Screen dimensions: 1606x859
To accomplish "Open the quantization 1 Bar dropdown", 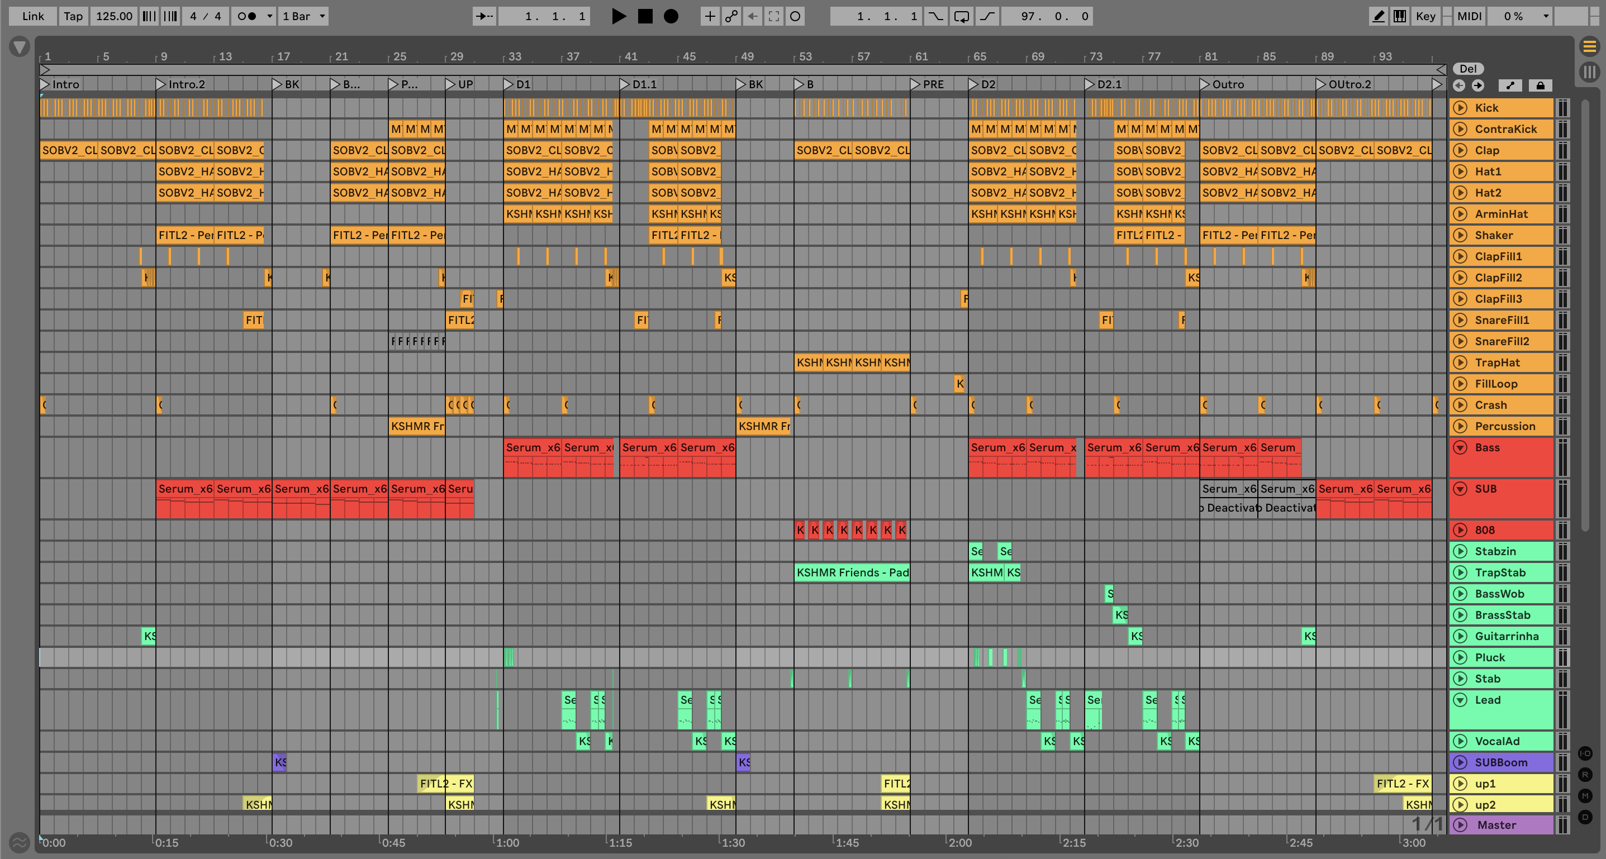I will tap(303, 16).
